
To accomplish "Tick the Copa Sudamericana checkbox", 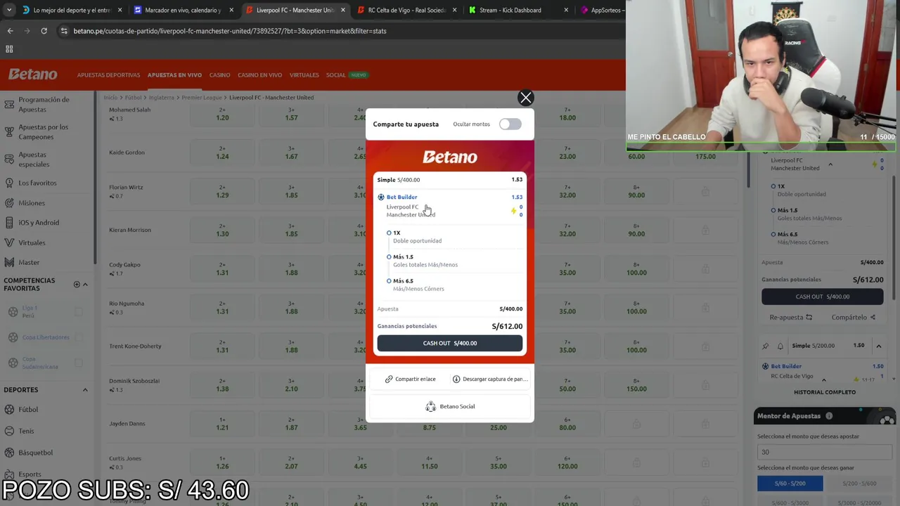I will pos(79,363).
